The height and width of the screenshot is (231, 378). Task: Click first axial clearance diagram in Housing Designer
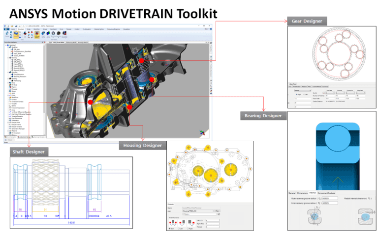(x=173, y=223)
